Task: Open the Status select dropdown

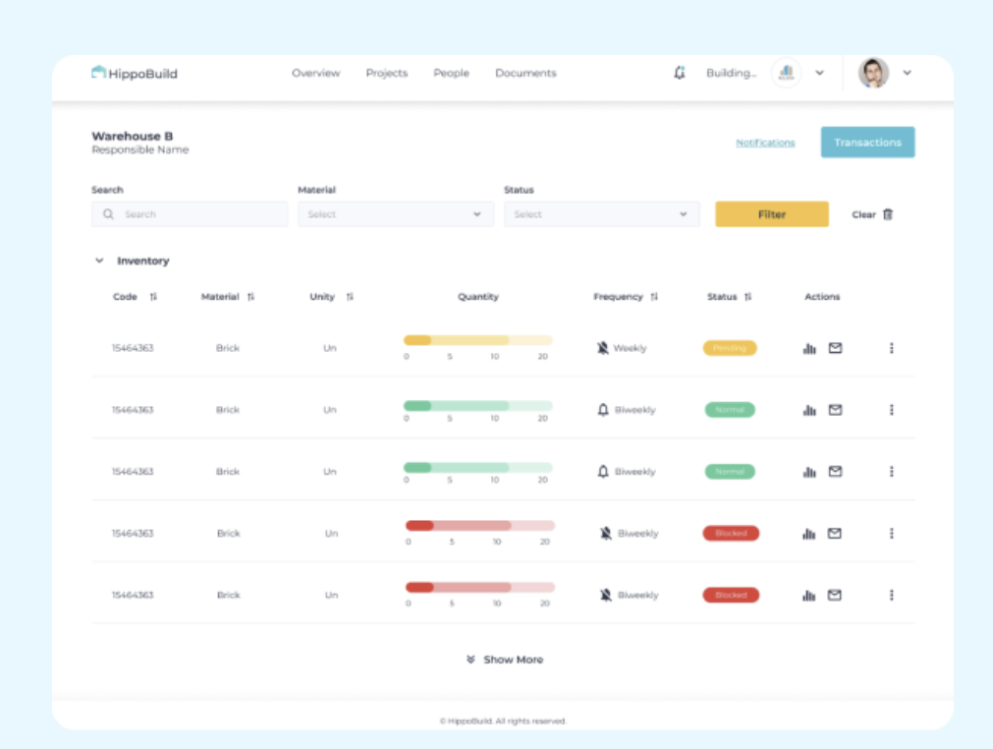Action: click(601, 213)
